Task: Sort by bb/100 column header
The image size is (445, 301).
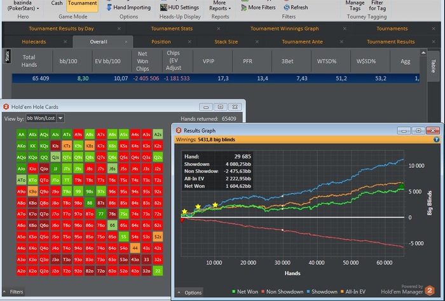Action: (x=68, y=61)
